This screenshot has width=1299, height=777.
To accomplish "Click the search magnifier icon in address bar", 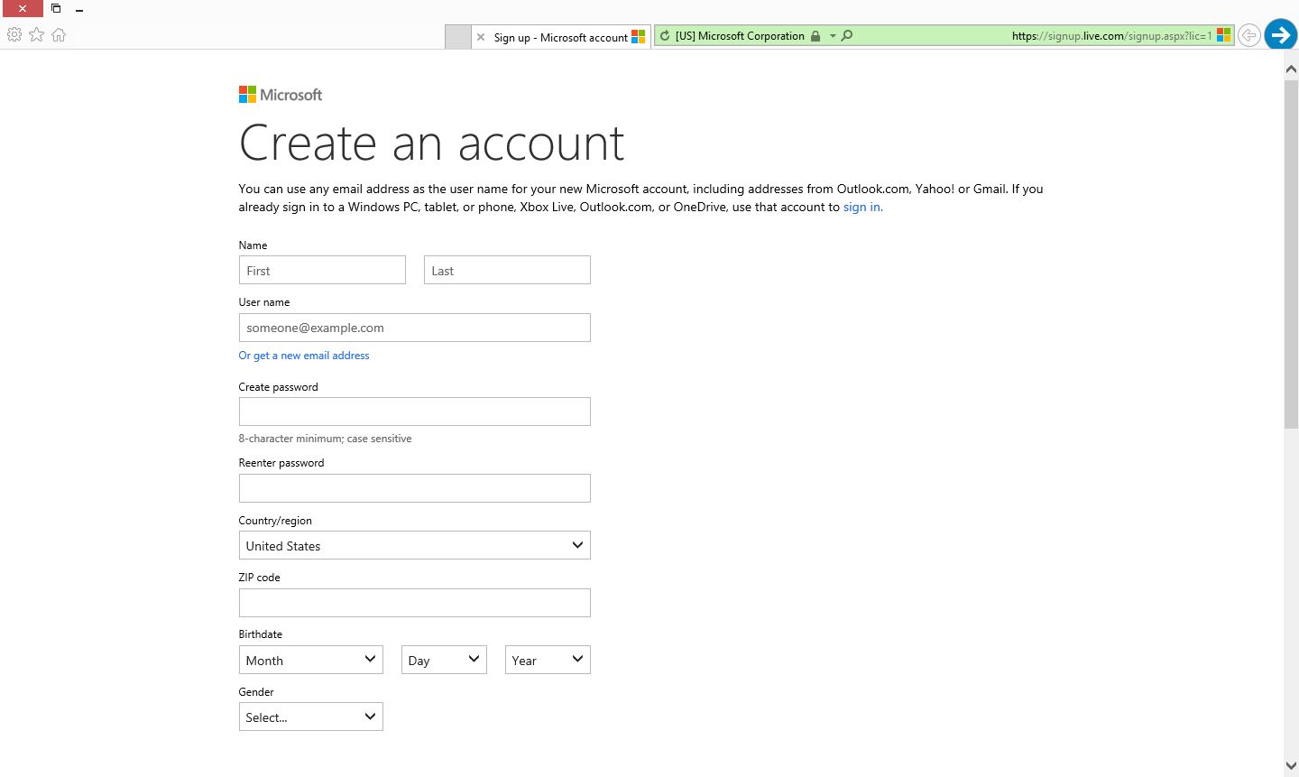I will click(847, 36).
